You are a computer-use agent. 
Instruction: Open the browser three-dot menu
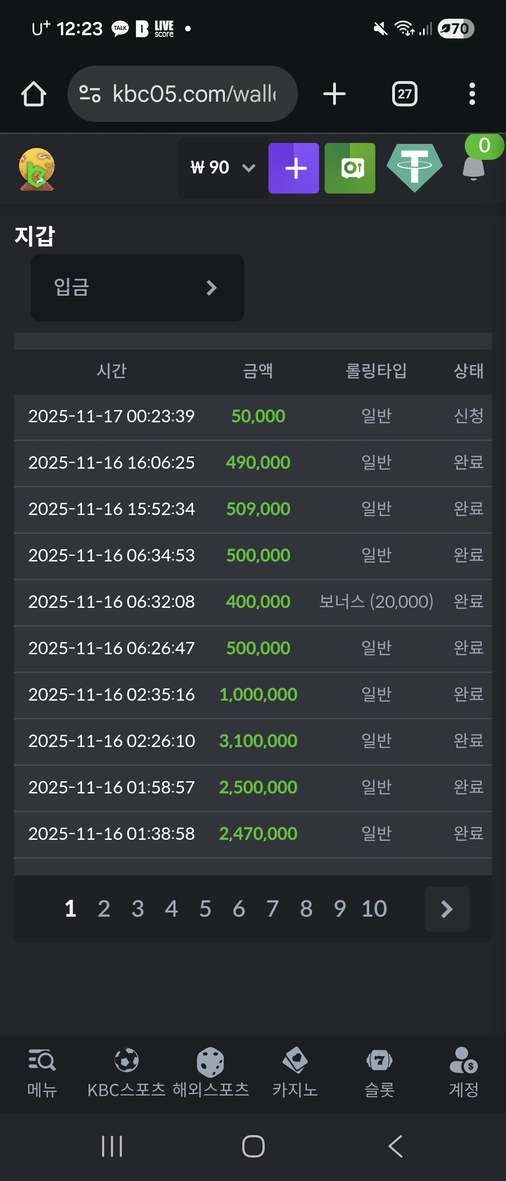coord(472,94)
